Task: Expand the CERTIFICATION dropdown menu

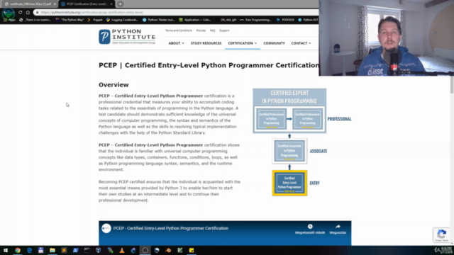Action: point(243,43)
